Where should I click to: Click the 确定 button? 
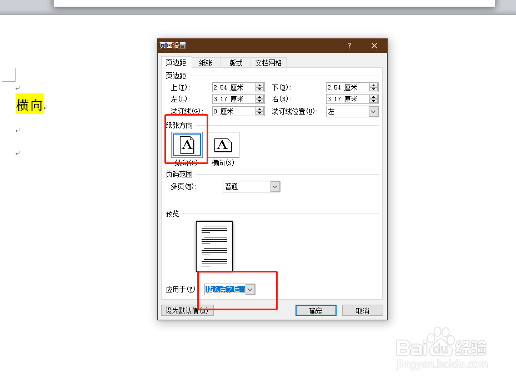coord(315,310)
